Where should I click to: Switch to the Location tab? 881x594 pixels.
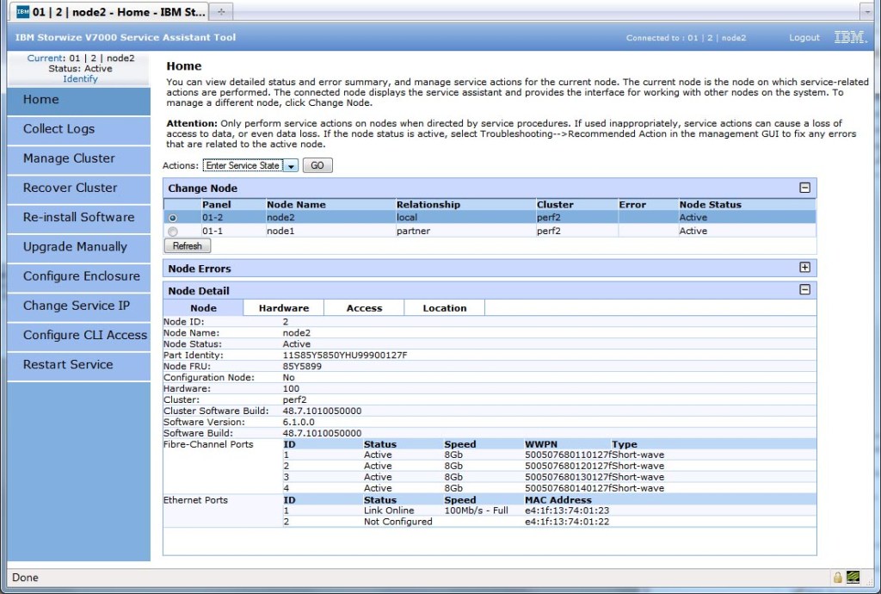pyautogui.click(x=444, y=307)
